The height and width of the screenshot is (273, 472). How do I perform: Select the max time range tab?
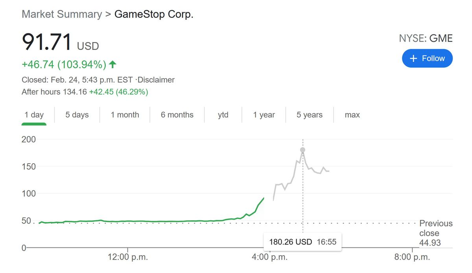click(x=351, y=114)
